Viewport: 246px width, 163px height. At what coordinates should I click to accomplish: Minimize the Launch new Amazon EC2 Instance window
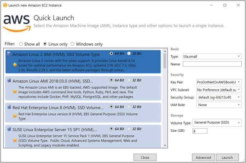(211, 5)
